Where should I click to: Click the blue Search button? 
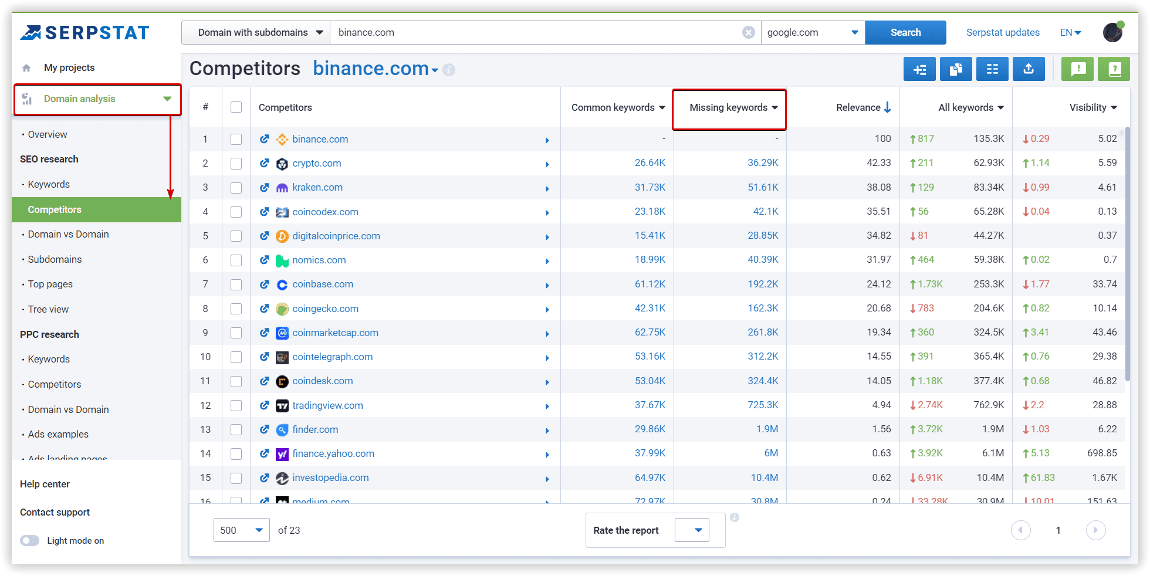tap(905, 32)
